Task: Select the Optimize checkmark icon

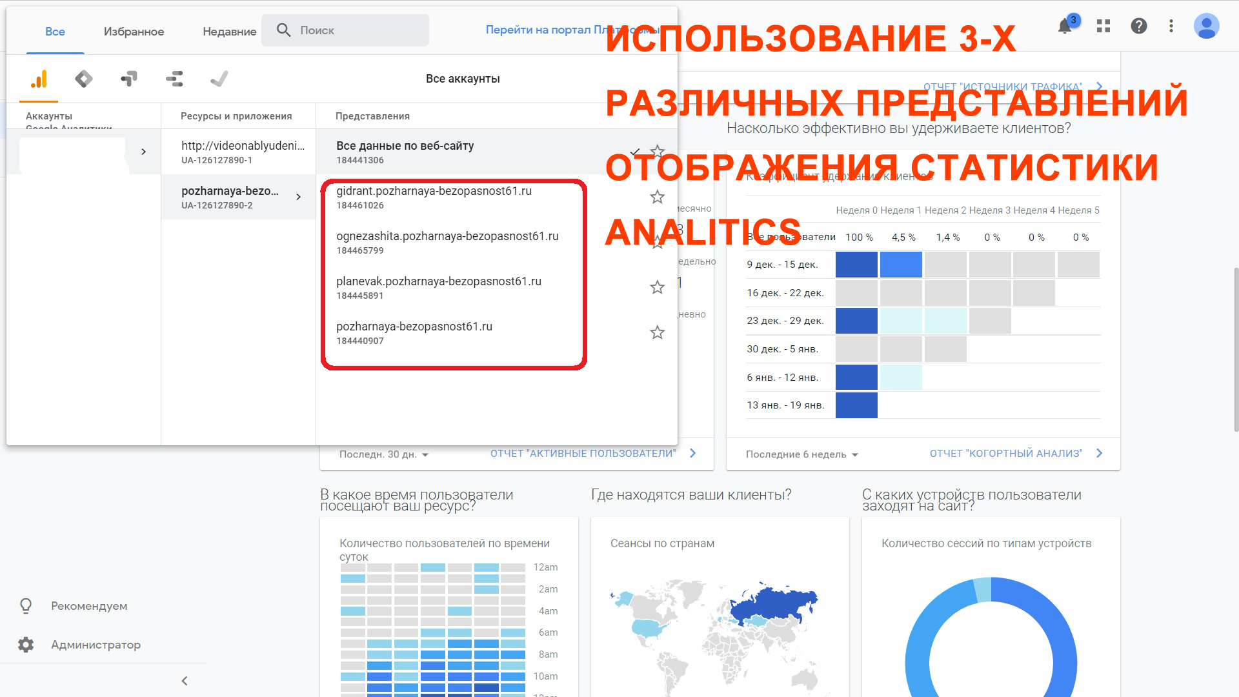Action: [219, 79]
